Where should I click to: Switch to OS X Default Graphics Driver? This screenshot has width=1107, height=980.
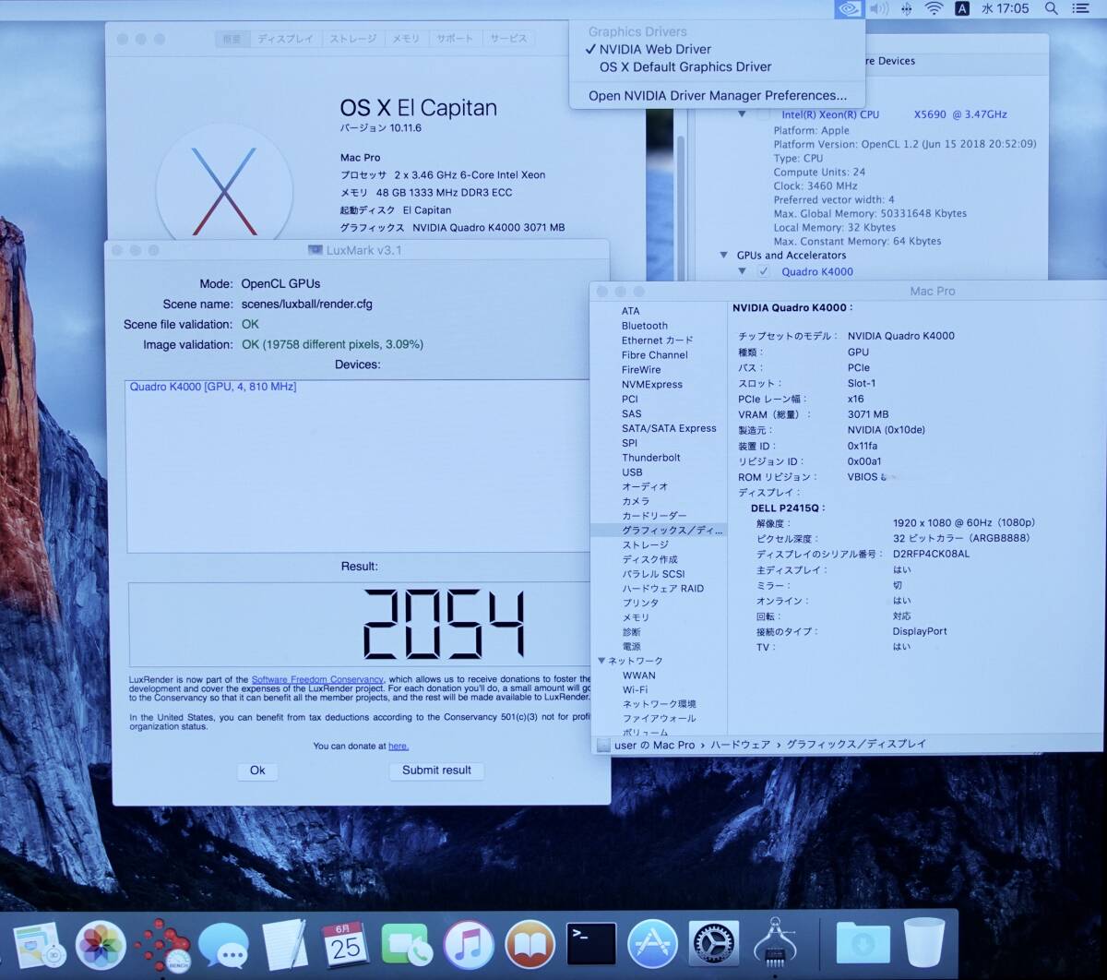[x=684, y=67]
